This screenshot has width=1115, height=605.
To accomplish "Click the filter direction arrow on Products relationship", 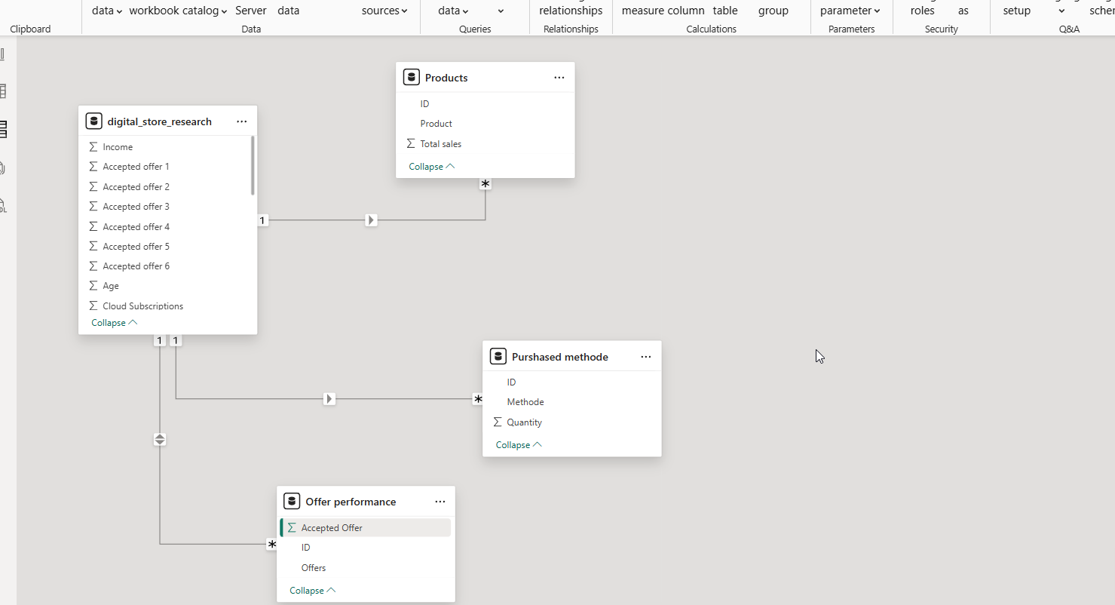I will [371, 220].
